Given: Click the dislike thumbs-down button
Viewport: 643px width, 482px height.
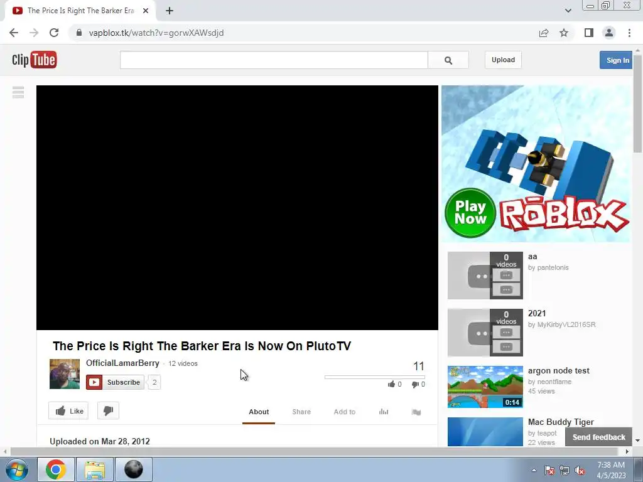Looking at the screenshot, I should [x=108, y=410].
